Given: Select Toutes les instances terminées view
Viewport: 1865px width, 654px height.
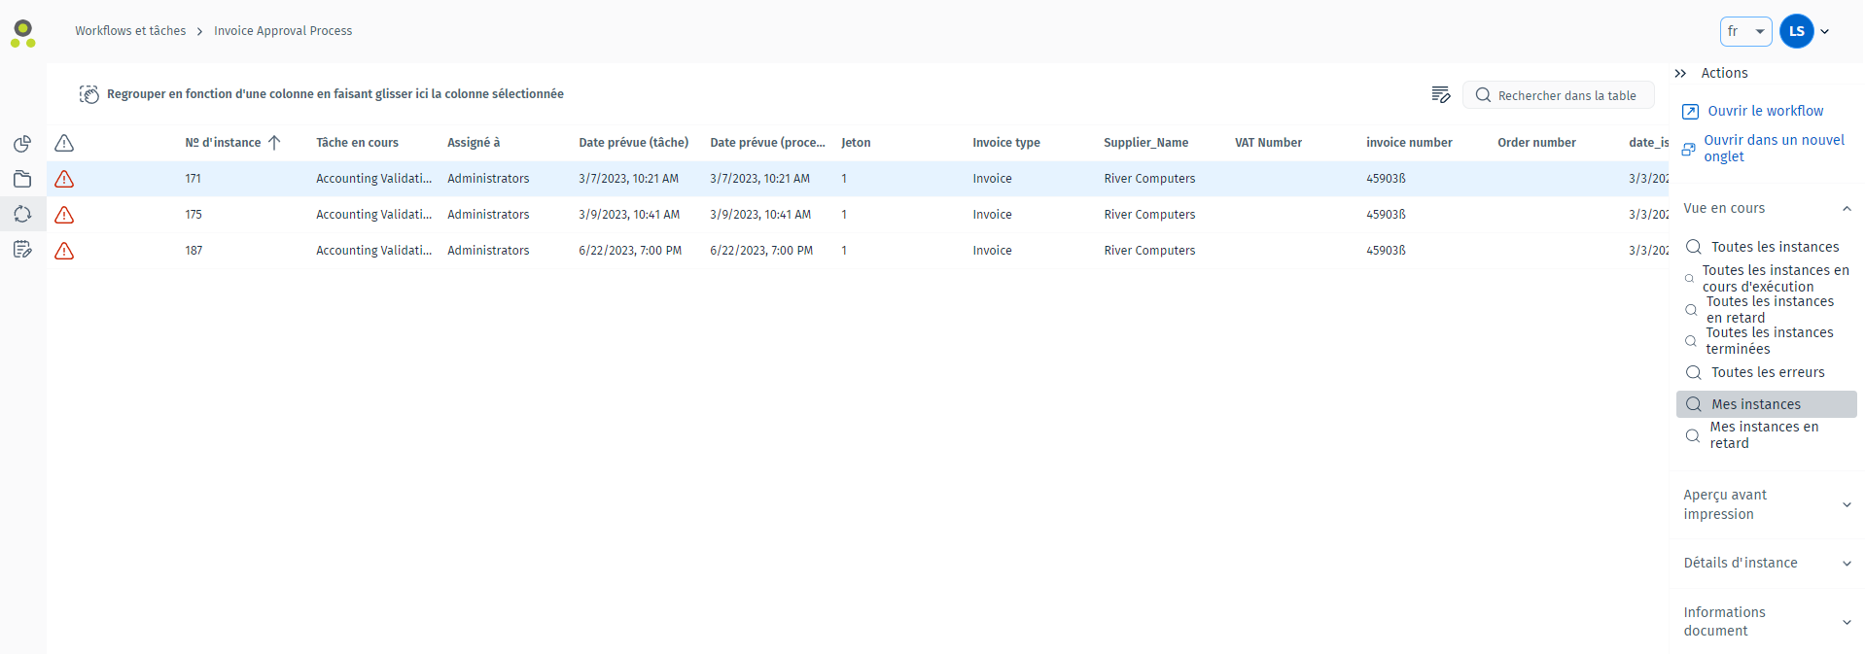Looking at the screenshot, I should click(x=1770, y=340).
